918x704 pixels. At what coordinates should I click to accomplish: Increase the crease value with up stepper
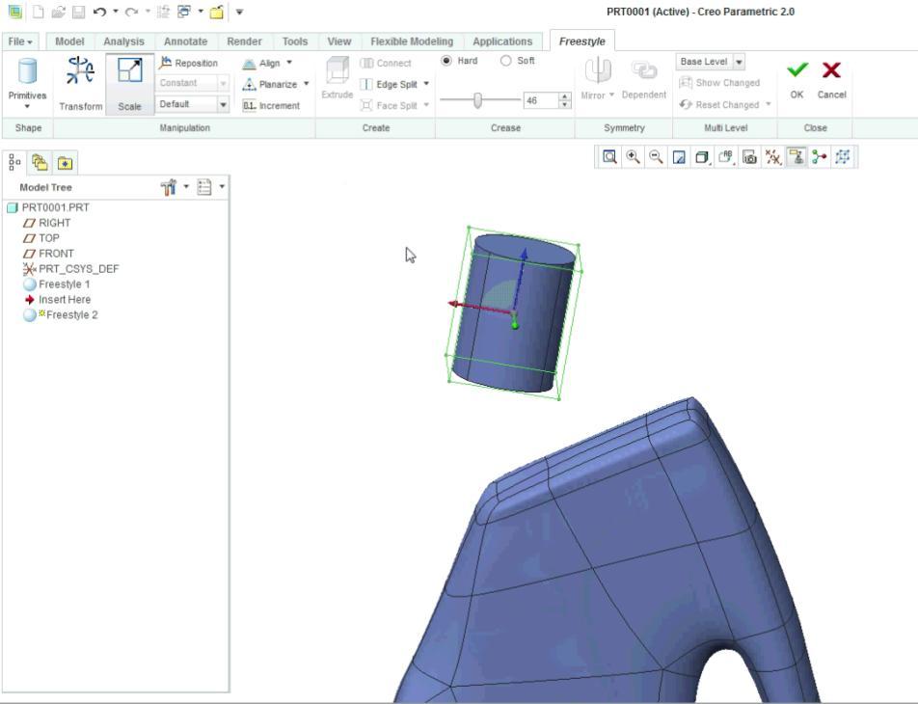pyautogui.click(x=564, y=96)
